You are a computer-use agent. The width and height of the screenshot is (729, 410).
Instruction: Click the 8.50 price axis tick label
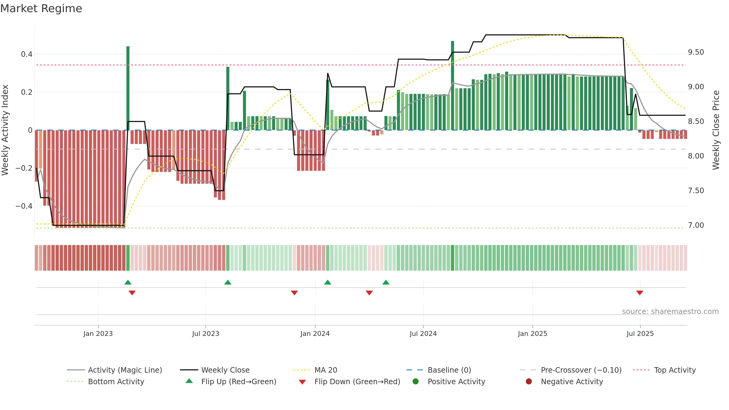tap(696, 121)
